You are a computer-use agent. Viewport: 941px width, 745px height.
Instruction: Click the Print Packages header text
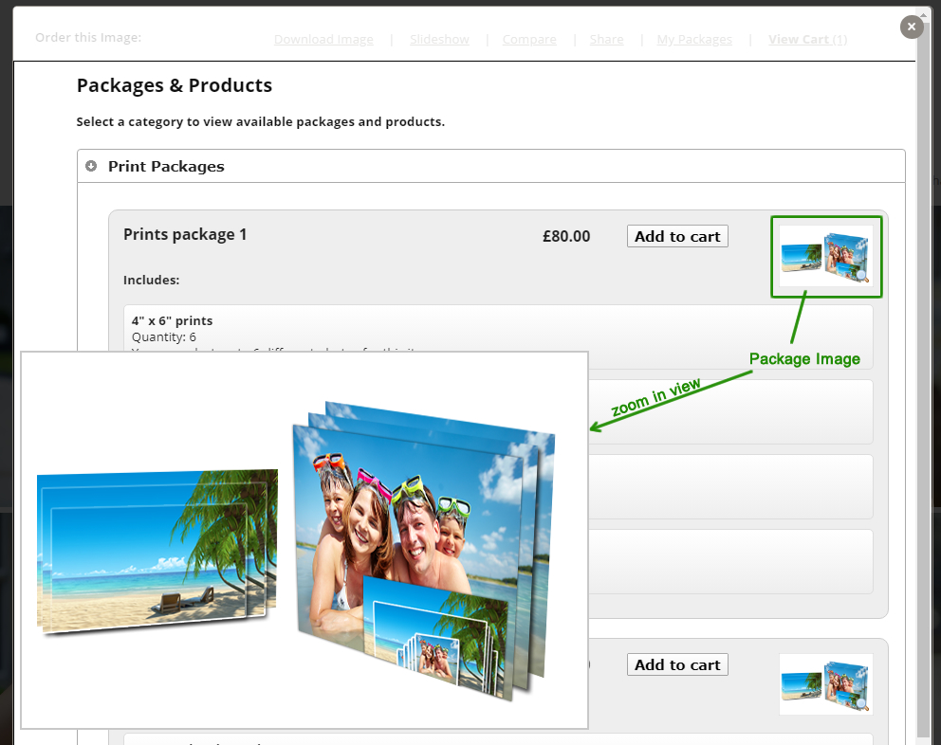[x=166, y=166]
